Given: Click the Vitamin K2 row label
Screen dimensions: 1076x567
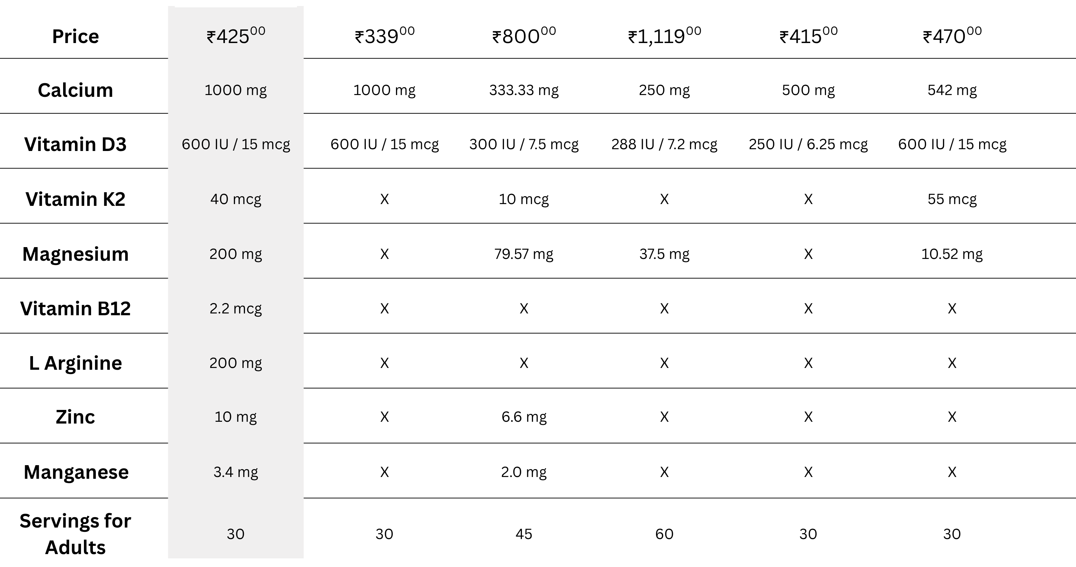Looking at the screenshot, I should 75,199.
